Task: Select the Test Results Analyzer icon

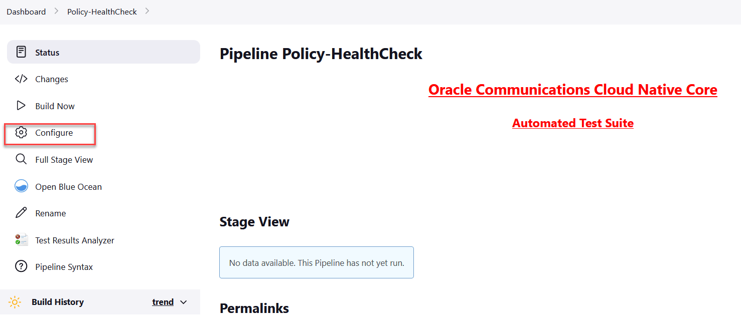Action: (x=21, y=240)
